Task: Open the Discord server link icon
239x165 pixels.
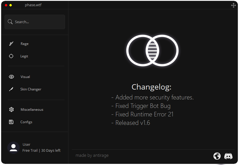Action: [x=228, y=156]
